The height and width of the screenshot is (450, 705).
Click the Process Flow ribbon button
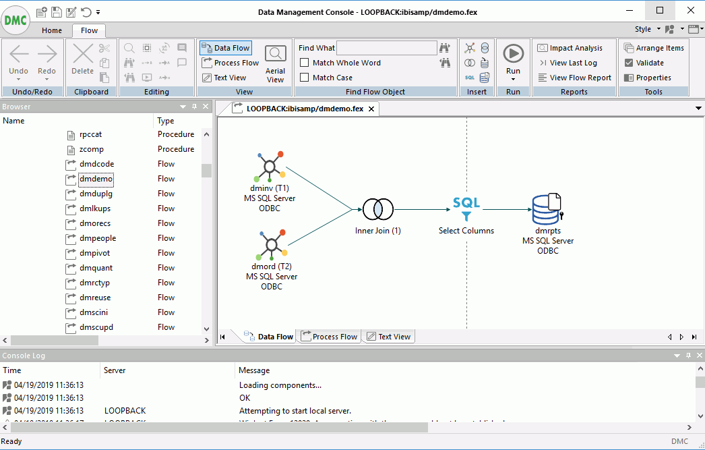(231, 63)
